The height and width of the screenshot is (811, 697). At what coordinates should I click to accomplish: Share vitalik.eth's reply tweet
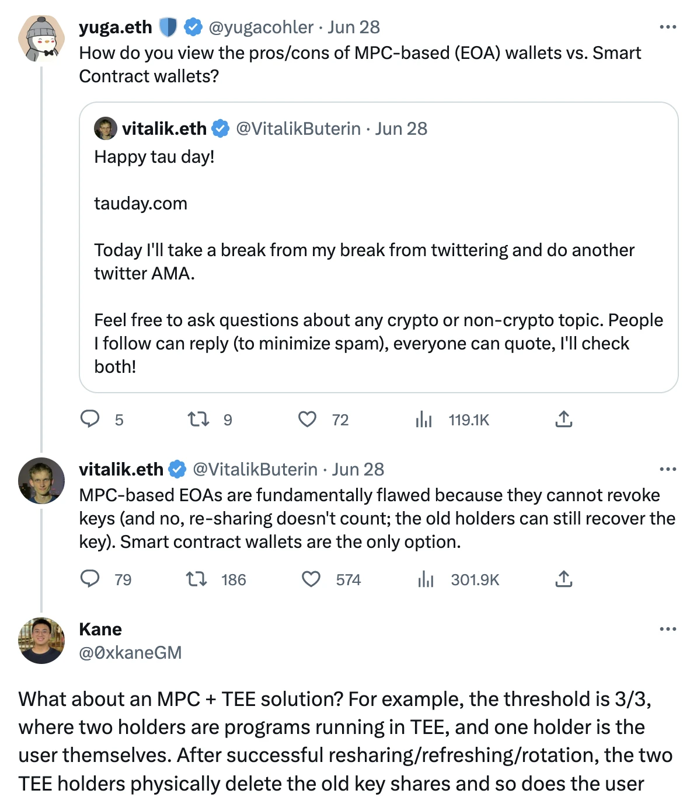(x=563, y=579)
